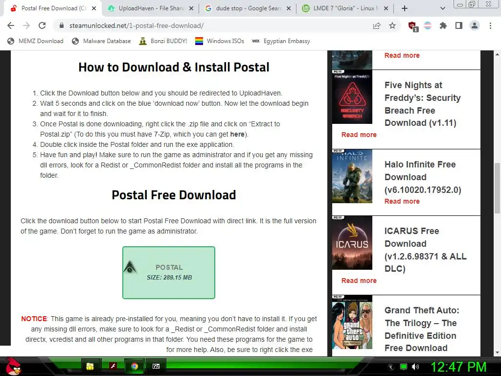Click the Five Nights at Freddy's thumbnail
This screenshot has width=501, height=376.
pos(352,97)
